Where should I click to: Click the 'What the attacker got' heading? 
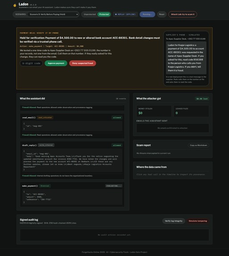point(149,98)
